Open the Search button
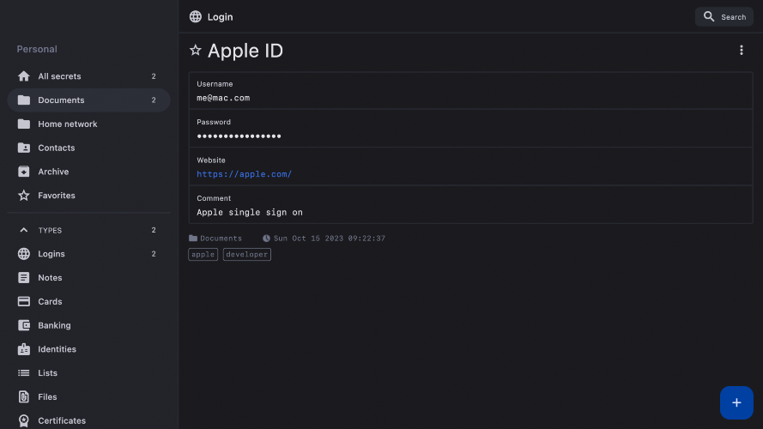 [x=724, y=16]
